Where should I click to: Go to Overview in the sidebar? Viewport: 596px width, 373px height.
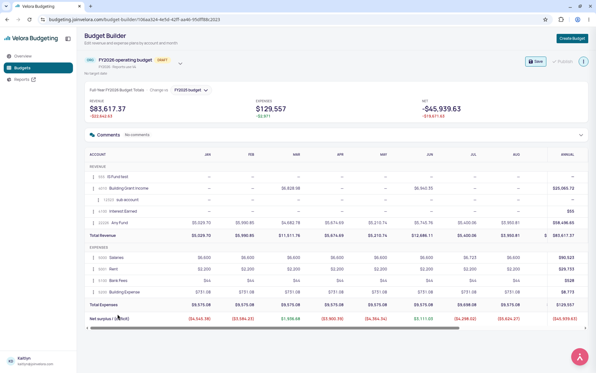(x=38, y=56)
